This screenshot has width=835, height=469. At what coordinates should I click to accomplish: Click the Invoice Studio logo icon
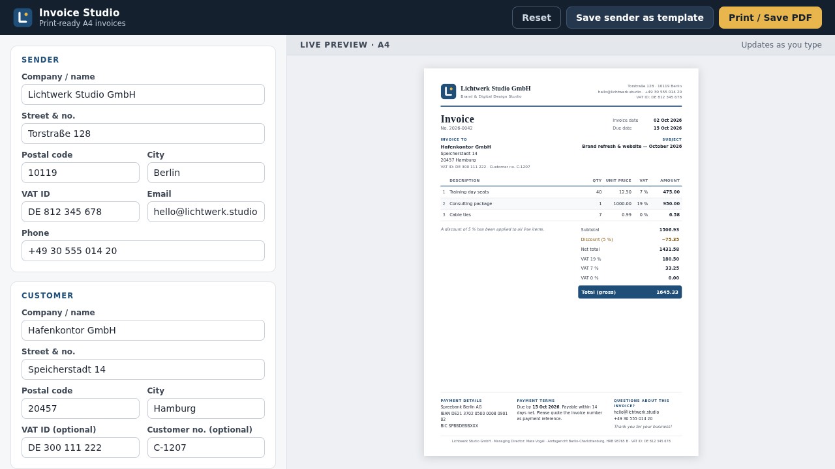[23, 18]
